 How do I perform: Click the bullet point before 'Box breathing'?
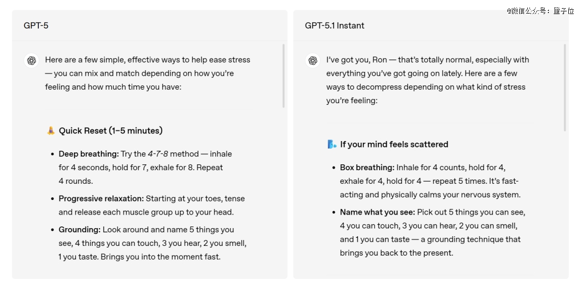click(x=334, y=168)
